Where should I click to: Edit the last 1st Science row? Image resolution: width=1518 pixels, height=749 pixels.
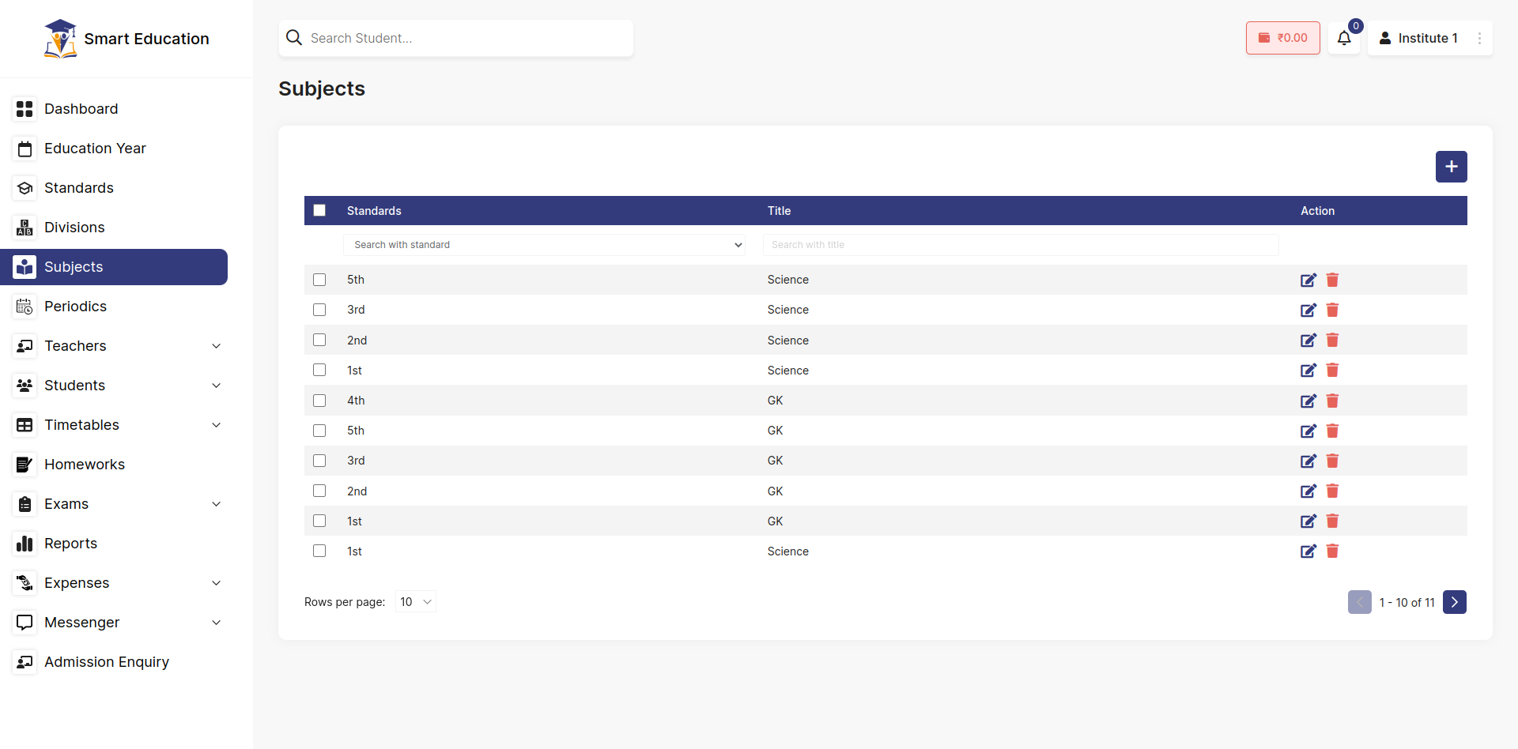point(1308,551)
